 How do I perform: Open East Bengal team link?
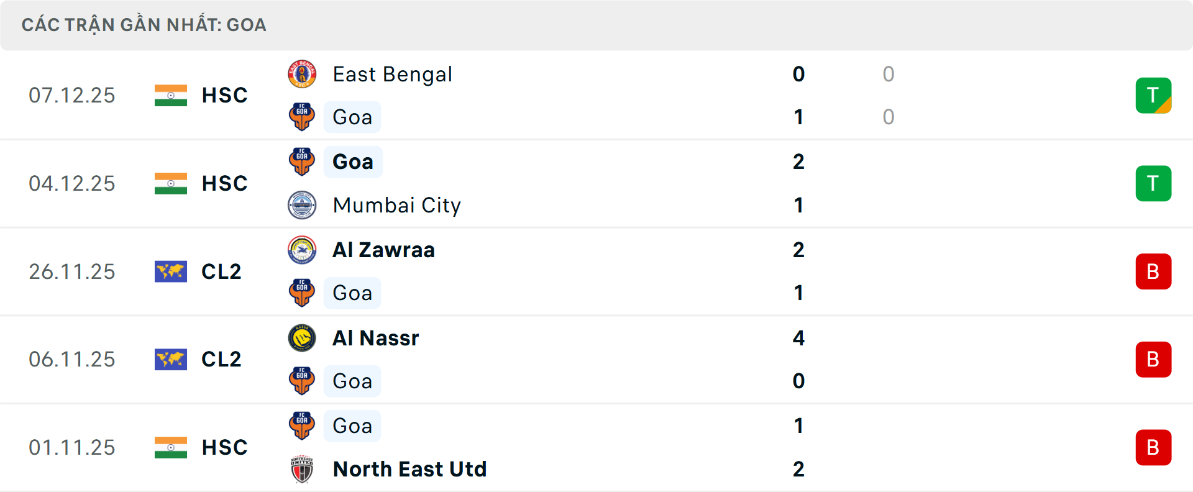tap(392, 75)
